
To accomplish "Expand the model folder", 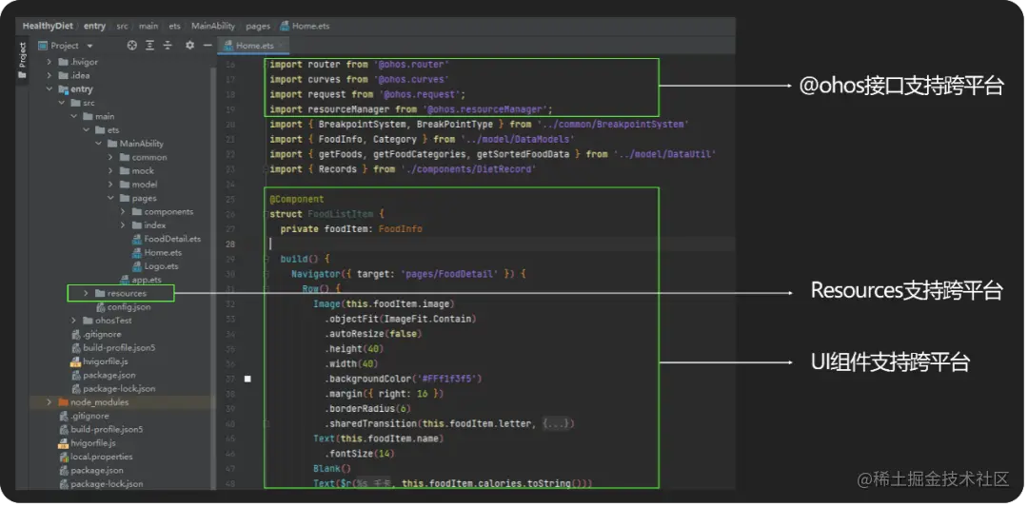I will (x=110, y=185).
